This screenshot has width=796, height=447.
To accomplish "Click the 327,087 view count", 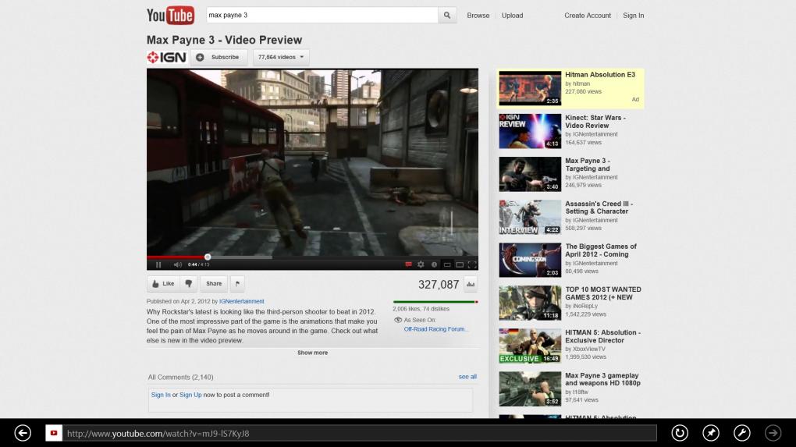I will coord(439,285).
